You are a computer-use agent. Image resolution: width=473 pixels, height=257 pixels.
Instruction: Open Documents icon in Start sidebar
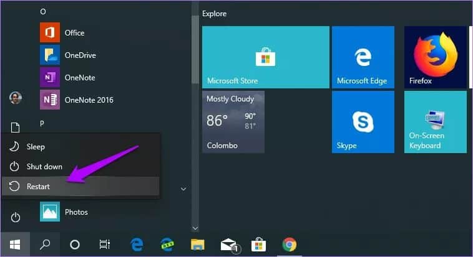[x=16, y=128]
